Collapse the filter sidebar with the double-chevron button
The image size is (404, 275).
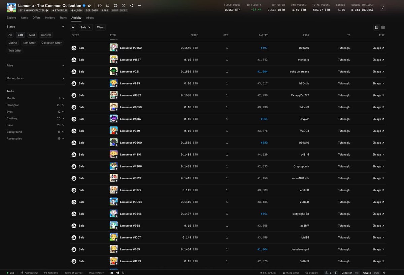73,27
